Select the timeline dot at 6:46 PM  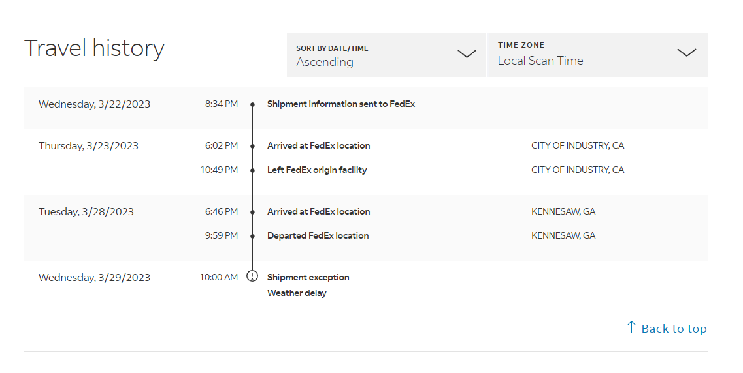252,212
